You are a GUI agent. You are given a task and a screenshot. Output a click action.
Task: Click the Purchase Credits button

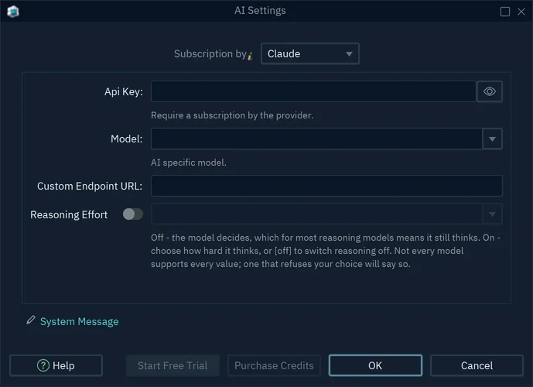pos(274,365)
